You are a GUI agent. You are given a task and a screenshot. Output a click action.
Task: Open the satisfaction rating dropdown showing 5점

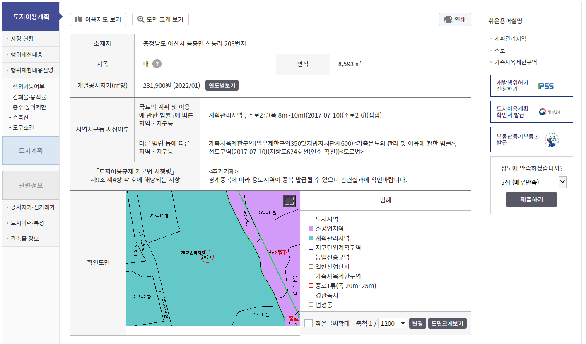point(531,182)
